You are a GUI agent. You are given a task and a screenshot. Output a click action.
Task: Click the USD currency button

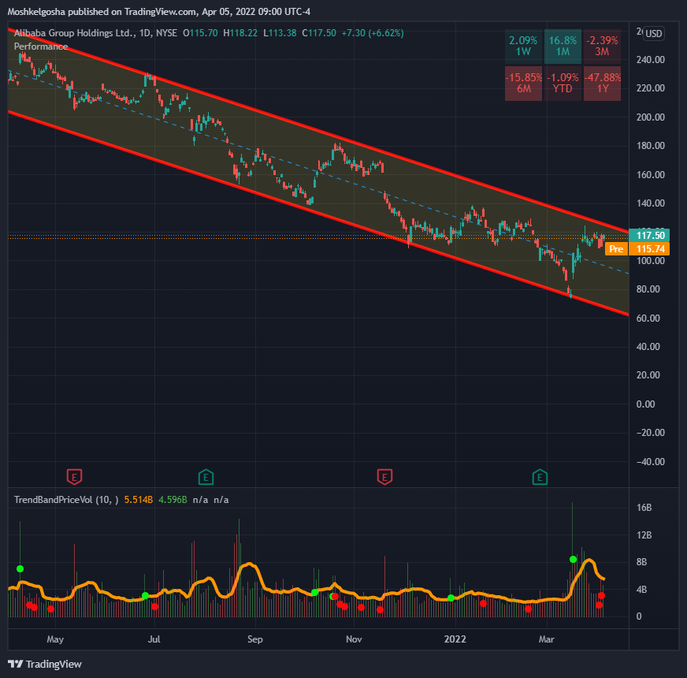pos(654,34)
